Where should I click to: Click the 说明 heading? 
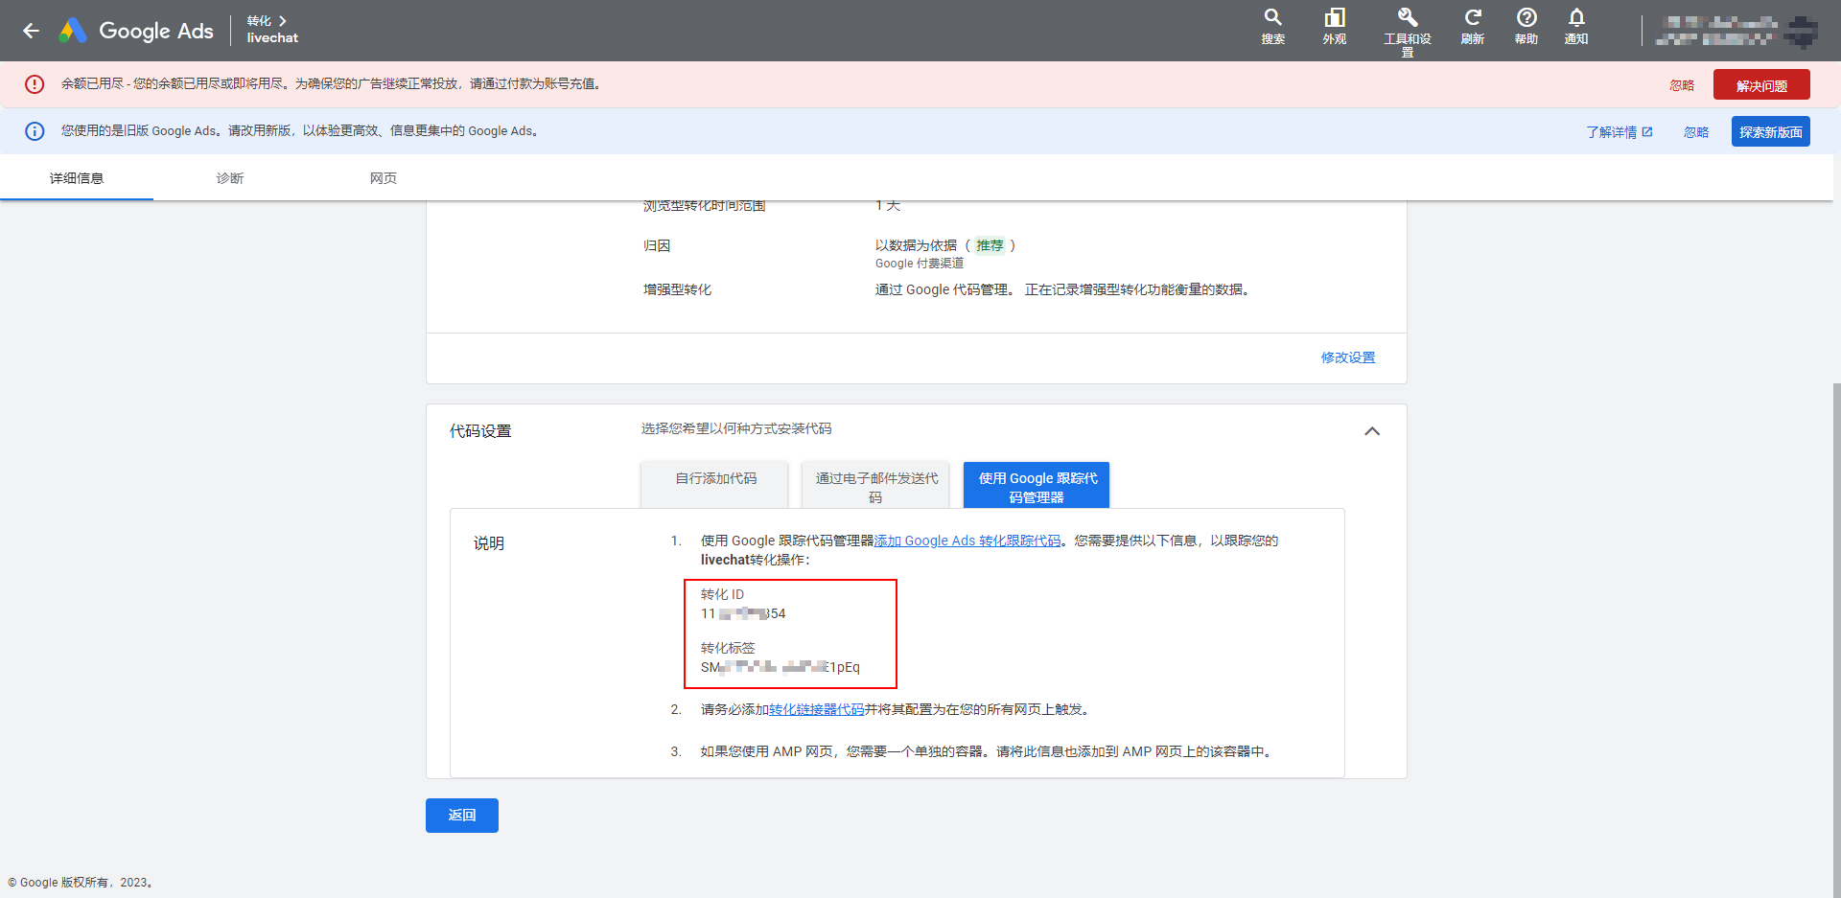(489, 543)
